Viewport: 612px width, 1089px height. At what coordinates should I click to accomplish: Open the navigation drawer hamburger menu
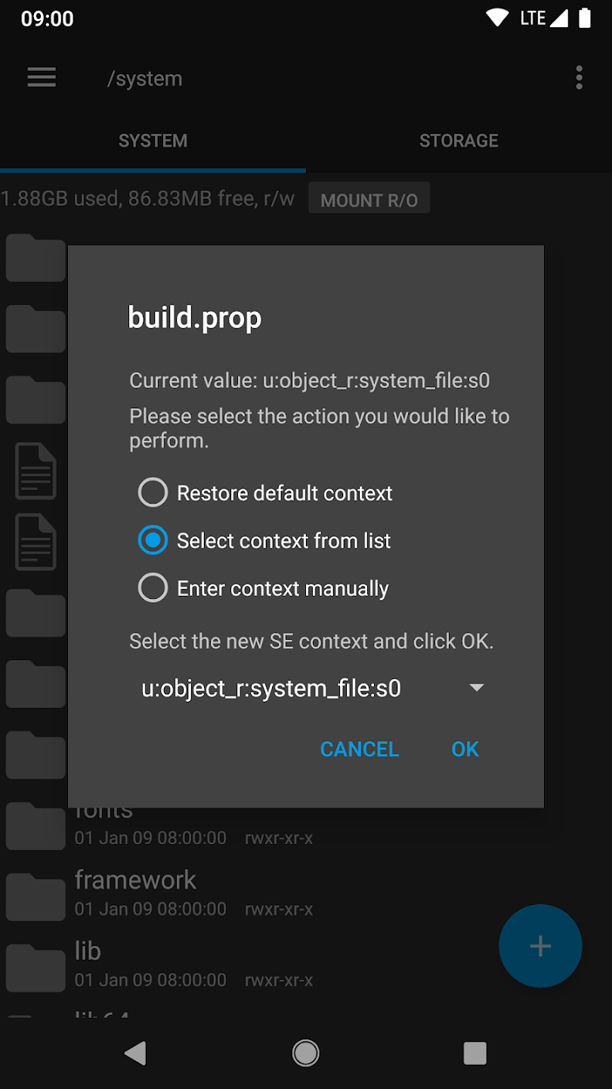[42, 77]
